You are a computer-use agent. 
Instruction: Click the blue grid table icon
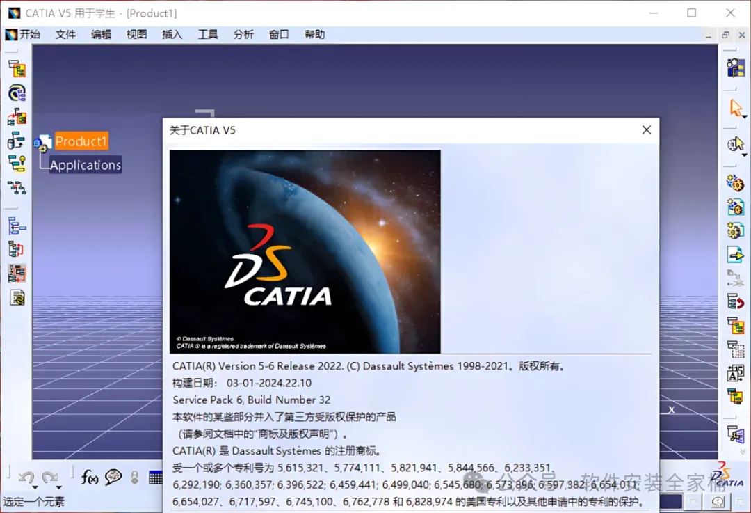(155, 477)
